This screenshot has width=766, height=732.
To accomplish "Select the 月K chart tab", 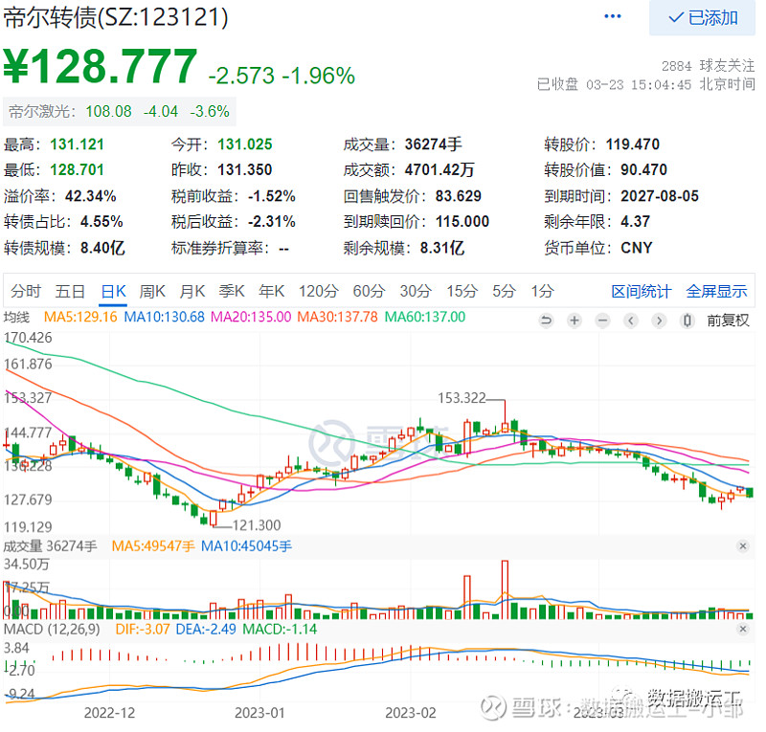I will [192, 292].
